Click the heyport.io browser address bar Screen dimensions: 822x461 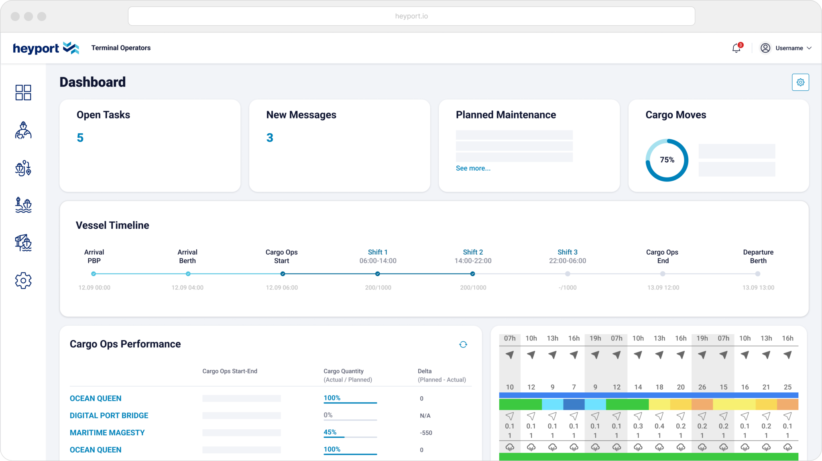(411, 16)
